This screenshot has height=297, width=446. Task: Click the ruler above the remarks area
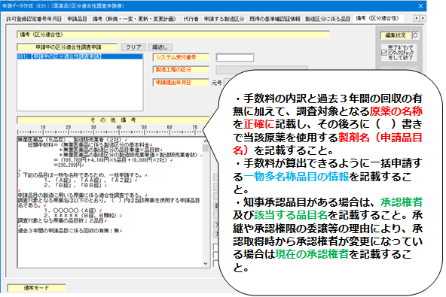pos(110,130)
